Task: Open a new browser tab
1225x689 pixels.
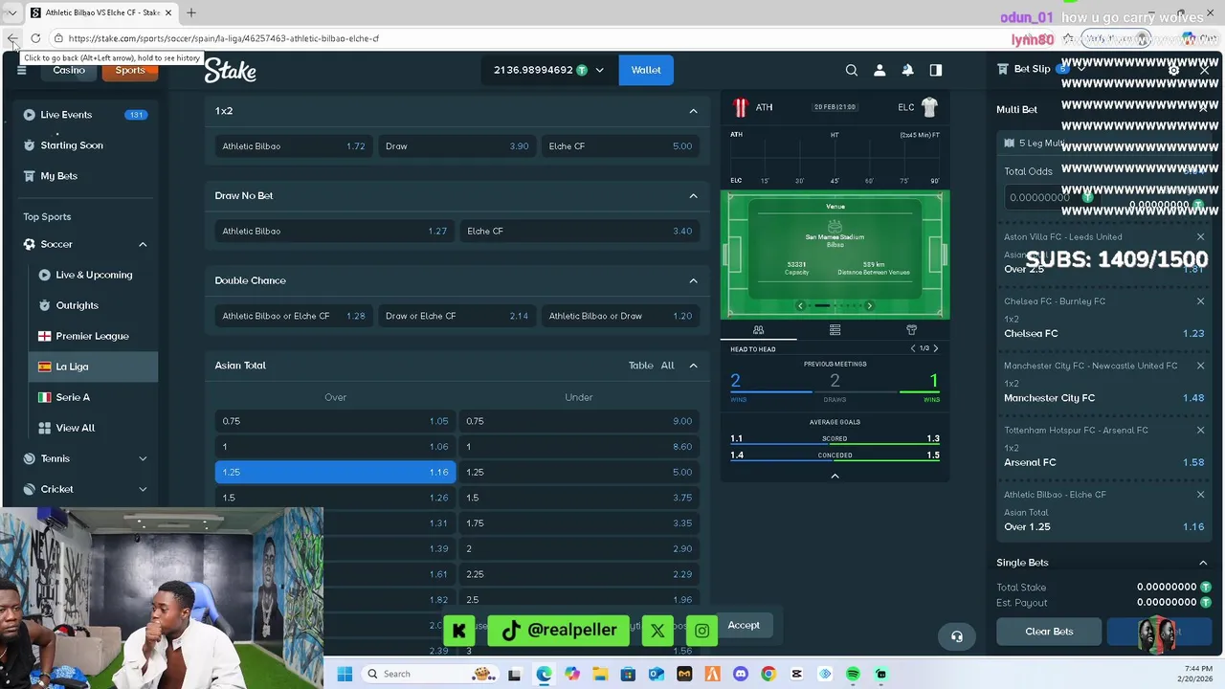Action: pyautogui.click(x=190, y=12)
